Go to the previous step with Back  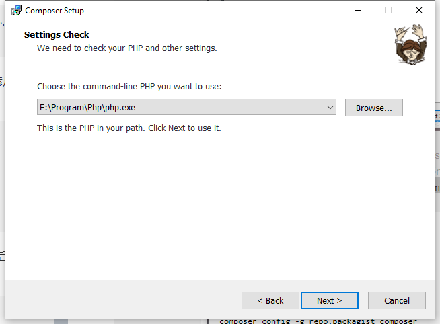point(270,300)
